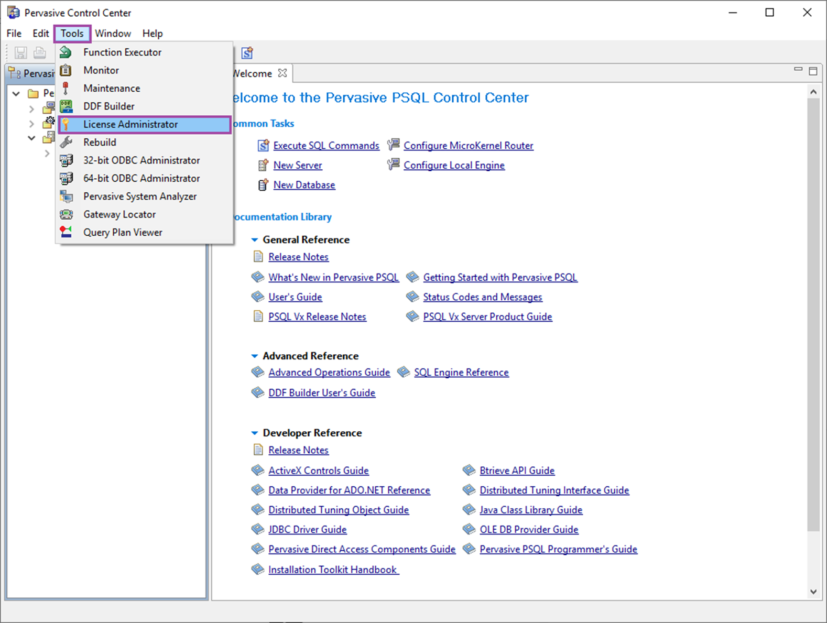This screenshot has height=623, width=827.
Task: Click the License Administrator key icon
Action: point(66,124)
